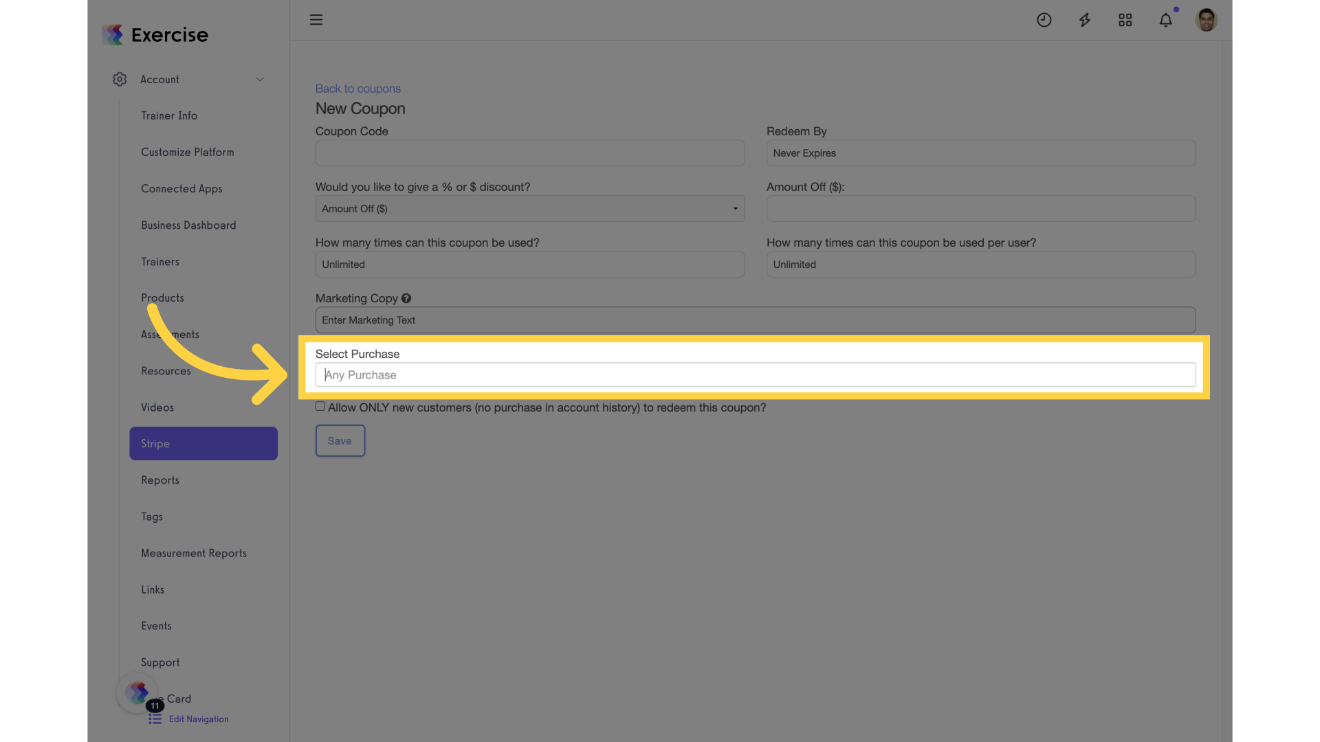Click the Account gear icon
This screenshot has height=742, width=1320.
pyautogui.click(x=120, y=79)
